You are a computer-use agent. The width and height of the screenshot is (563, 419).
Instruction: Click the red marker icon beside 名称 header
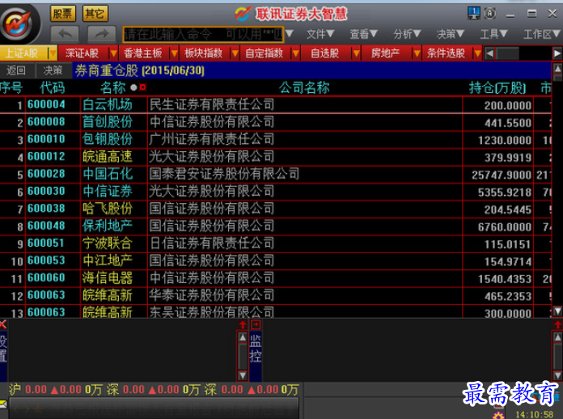click(x=143, y=87)
